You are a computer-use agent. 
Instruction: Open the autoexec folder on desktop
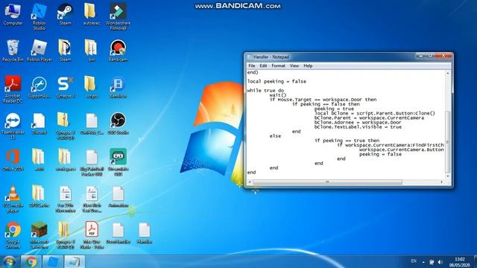[x=91, y=15]
